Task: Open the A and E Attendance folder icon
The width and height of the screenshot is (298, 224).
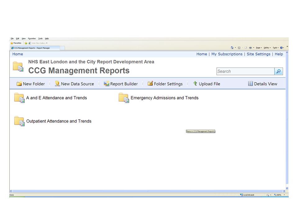Action: click(19, 98)
